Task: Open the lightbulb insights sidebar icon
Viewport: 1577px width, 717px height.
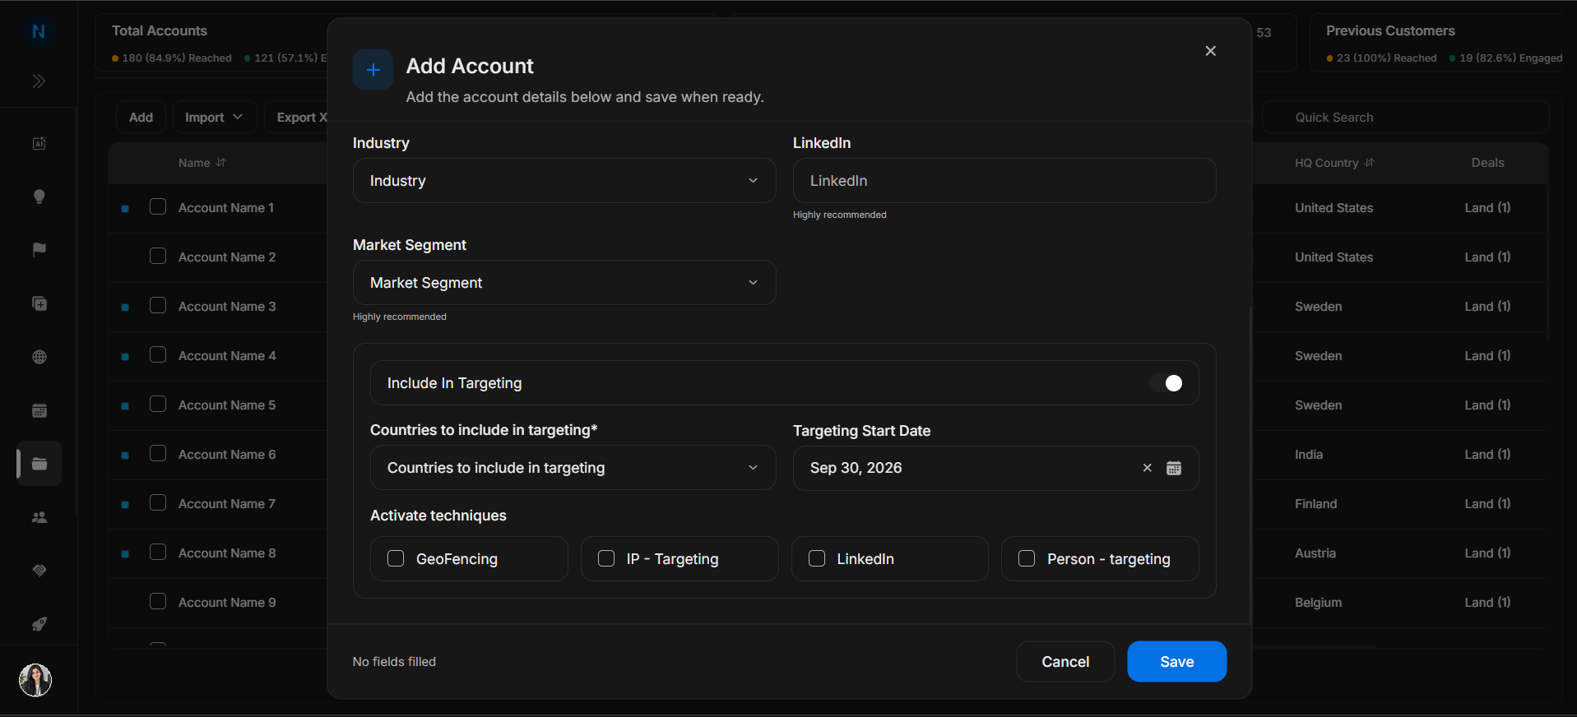Action: click(x=39, y=197)
